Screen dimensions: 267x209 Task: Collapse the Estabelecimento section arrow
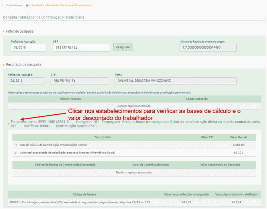[x=8, y=124]
